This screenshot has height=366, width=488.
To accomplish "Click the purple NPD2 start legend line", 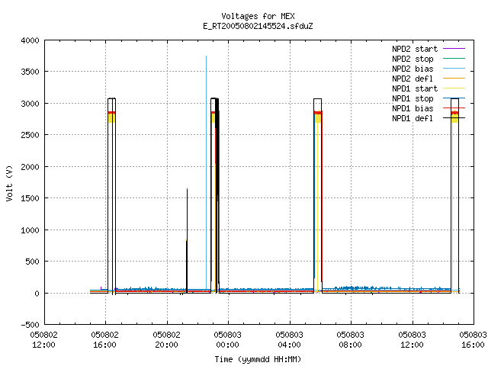I will 454,49.
